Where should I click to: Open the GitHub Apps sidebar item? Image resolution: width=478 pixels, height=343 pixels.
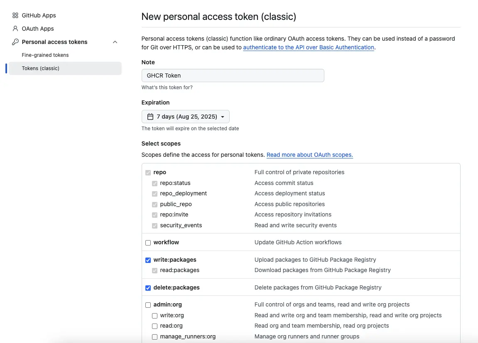point(39,15)
